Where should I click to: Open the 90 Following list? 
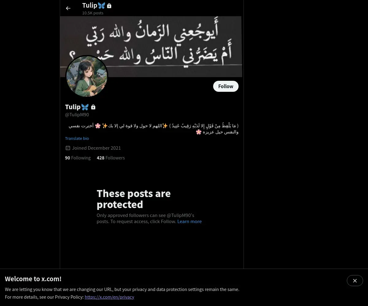pos(78,158)
